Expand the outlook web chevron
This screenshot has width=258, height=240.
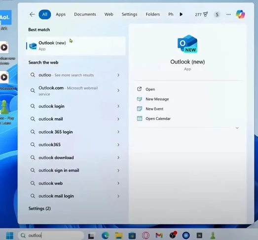point(118,183)
